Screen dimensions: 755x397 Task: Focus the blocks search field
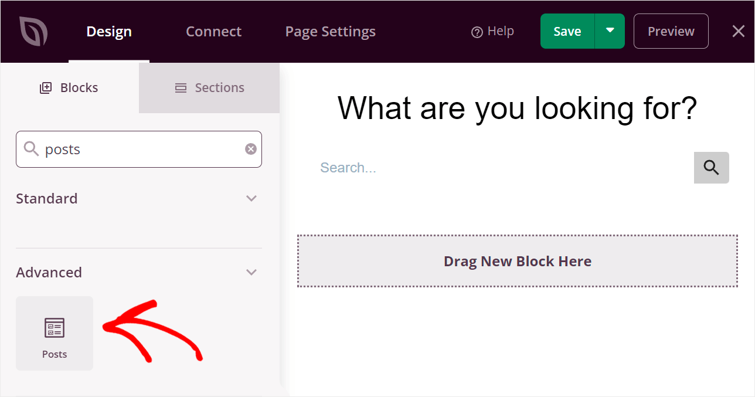[x=139, y=149]
